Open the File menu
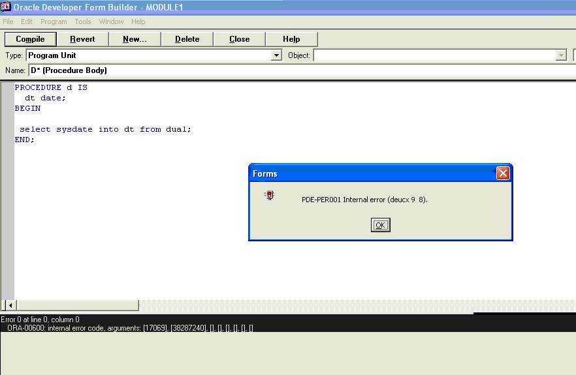This screenshot has height=375, width=576. (8, 22)
